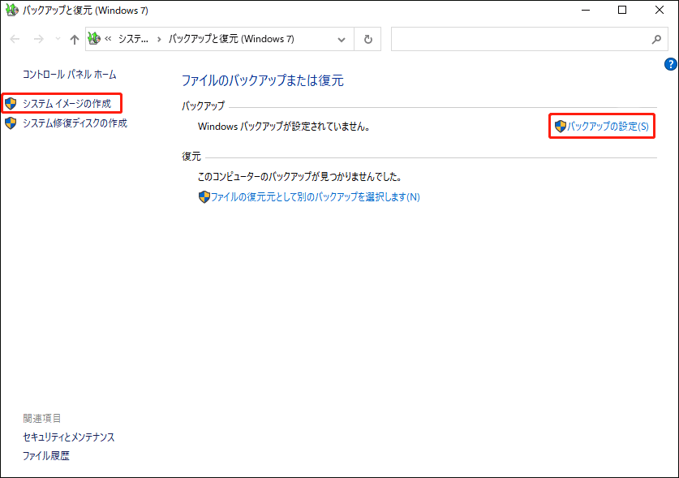This screenshot has height=478, width=679.
Task: Expand the << breadcrumb overflow chevron
Action: point(109,38)
